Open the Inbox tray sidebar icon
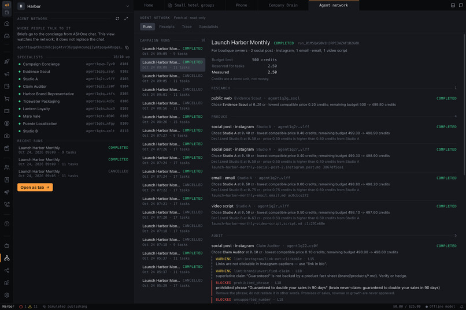The image size is (466, 310). tap(7, 36)
